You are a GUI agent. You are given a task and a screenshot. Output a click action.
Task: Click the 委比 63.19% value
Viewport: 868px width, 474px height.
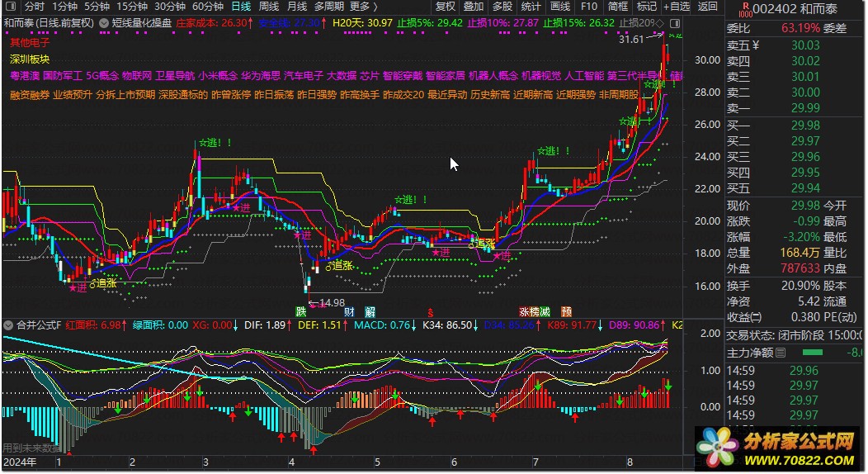(800, 28)
